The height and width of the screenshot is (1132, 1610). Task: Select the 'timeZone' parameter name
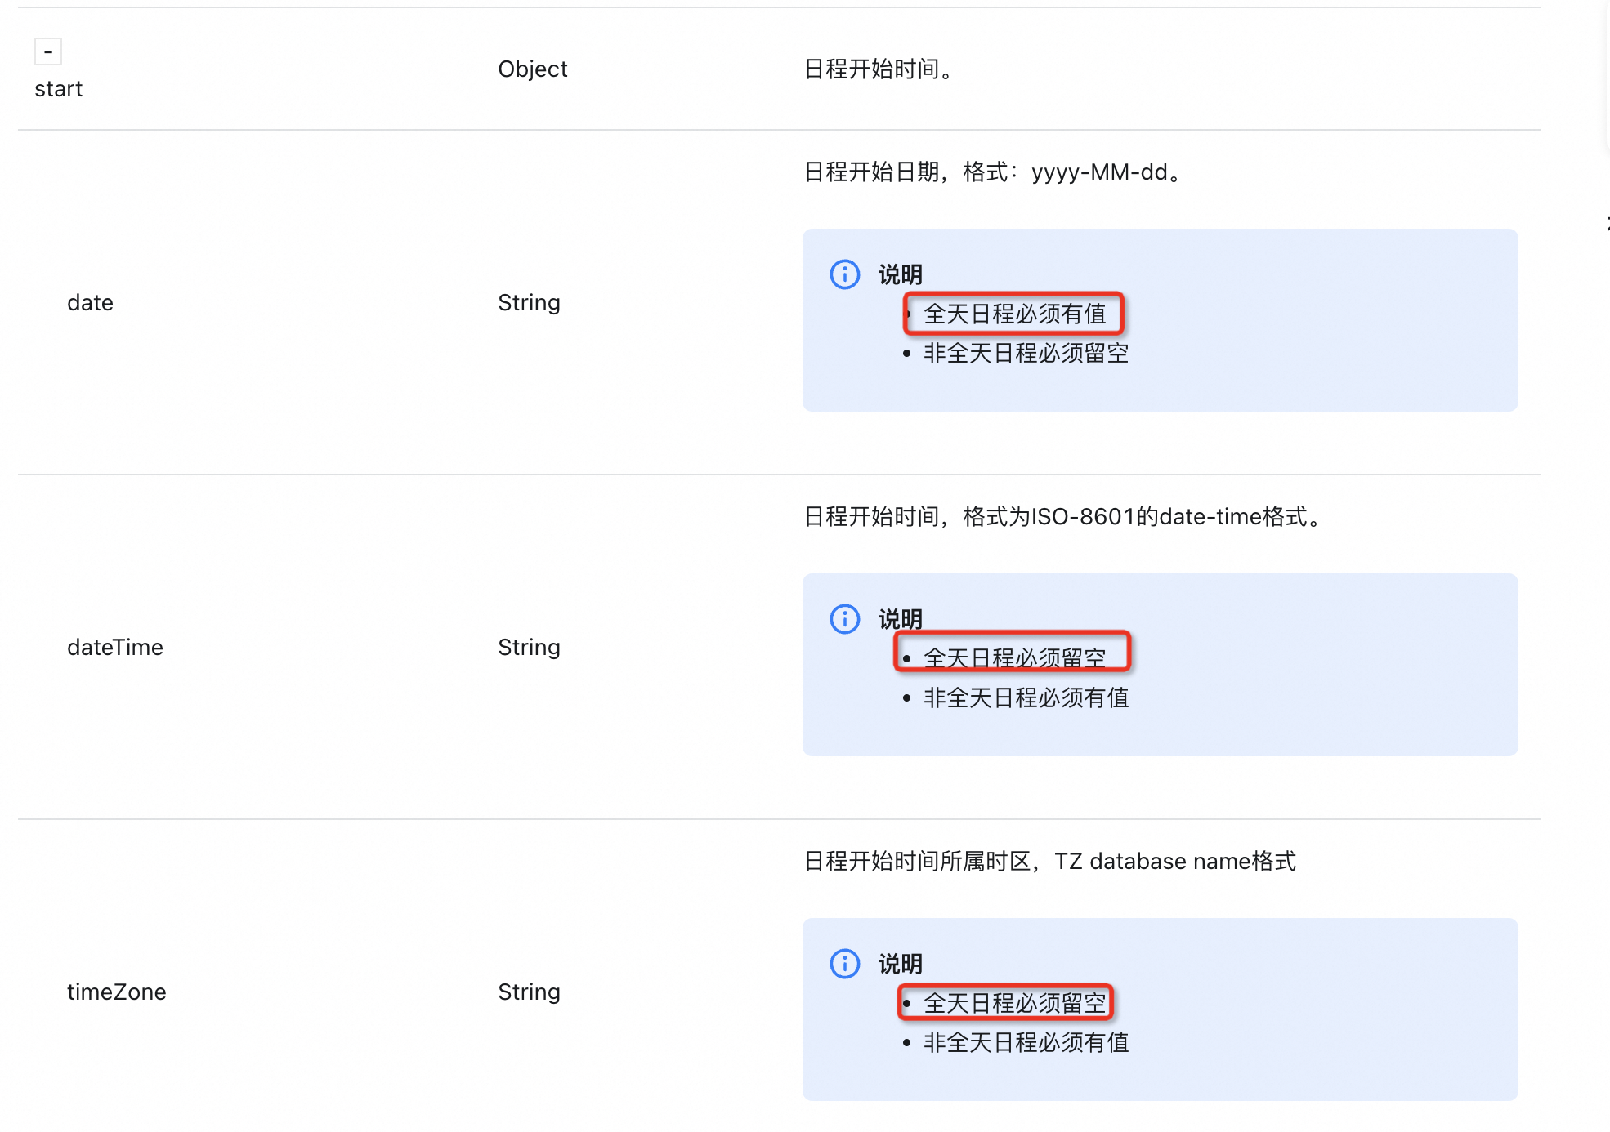[117, 992]
